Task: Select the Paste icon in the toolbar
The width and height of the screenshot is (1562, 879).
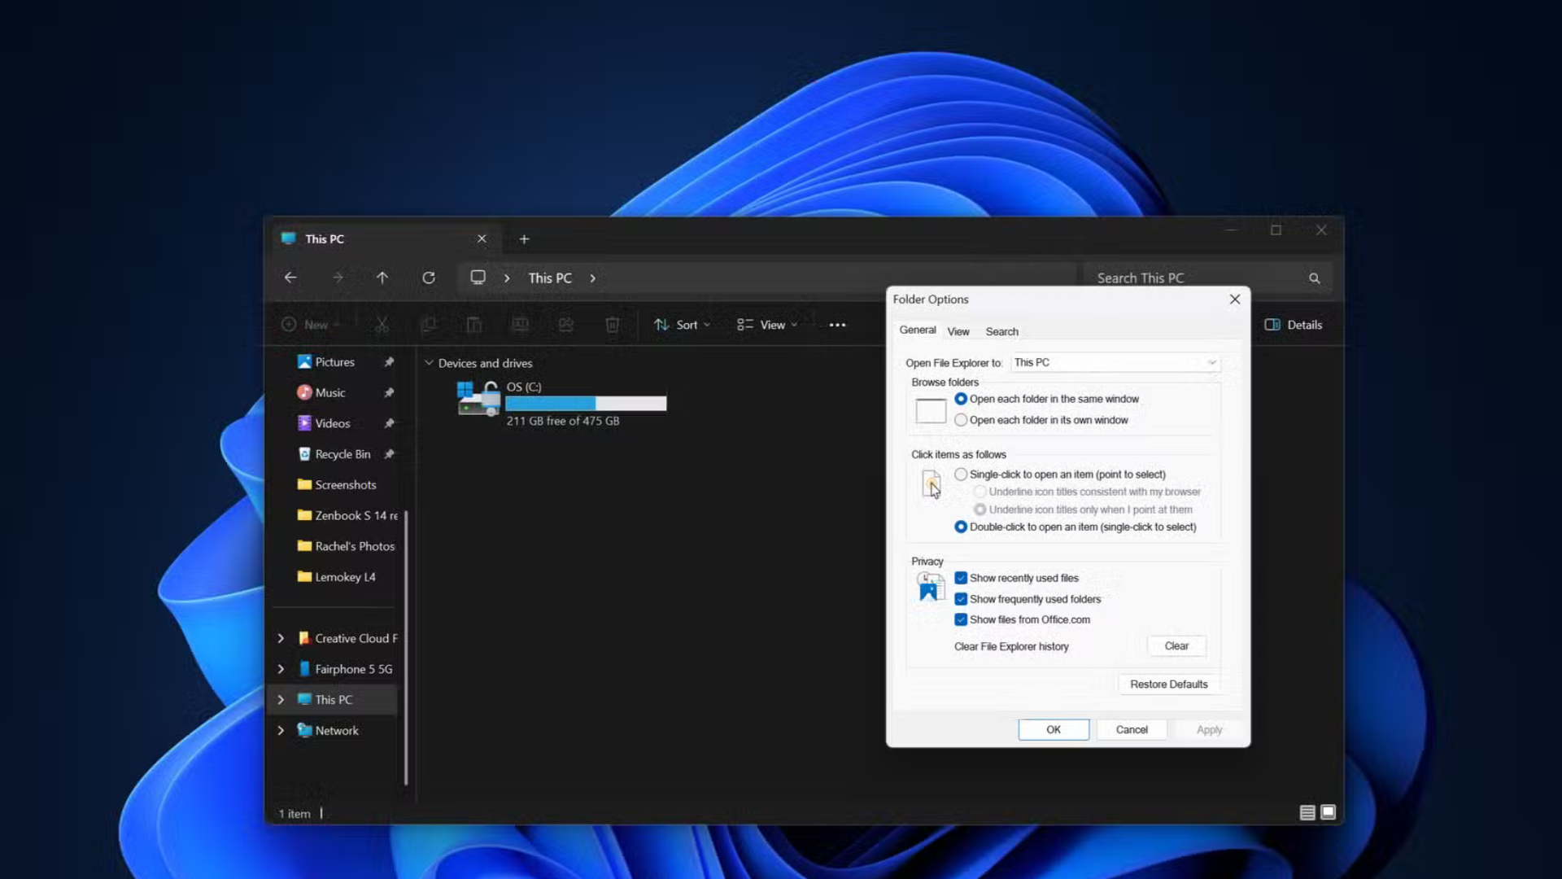Action: pos(474,324)
